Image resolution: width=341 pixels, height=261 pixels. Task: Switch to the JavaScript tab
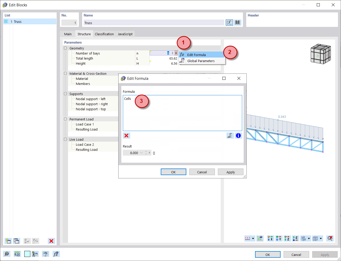click(x=125, y=34)
